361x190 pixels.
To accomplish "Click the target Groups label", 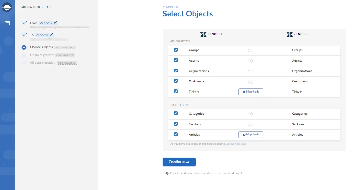I will (297, 50).
